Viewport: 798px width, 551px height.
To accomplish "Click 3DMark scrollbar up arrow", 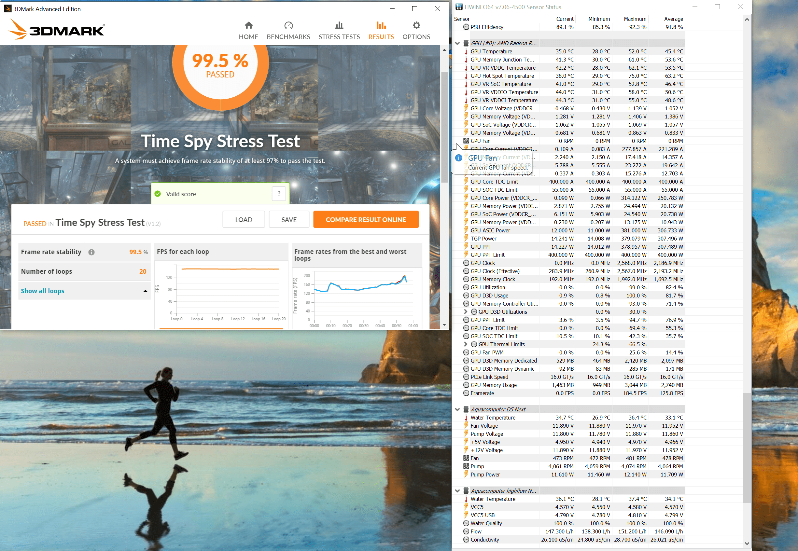I will pyautogui.click(x=444, y=50).
